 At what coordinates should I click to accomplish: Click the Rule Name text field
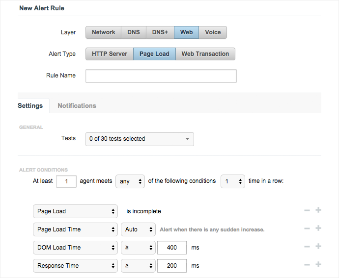click(161, 76)
